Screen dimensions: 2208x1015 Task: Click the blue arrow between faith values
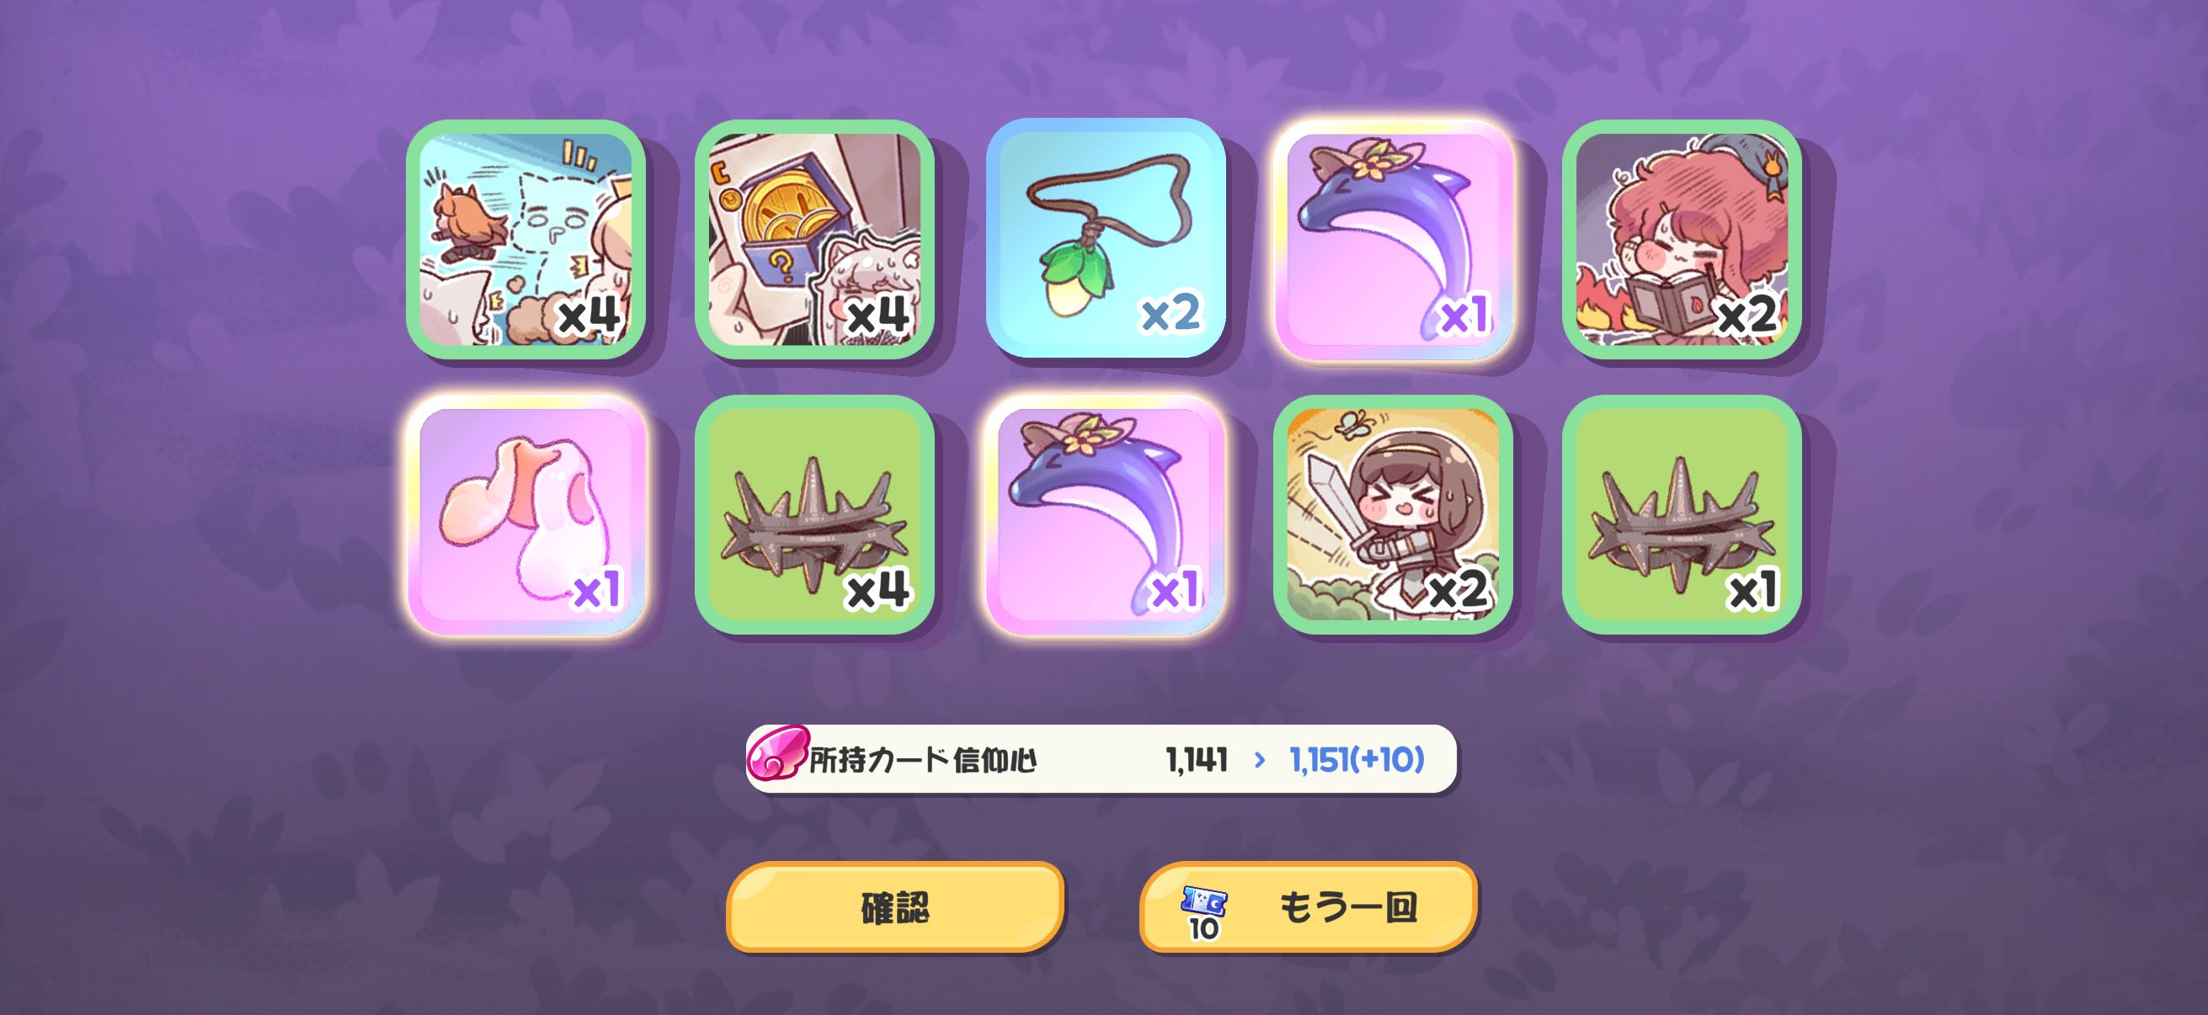point(1259,760)
